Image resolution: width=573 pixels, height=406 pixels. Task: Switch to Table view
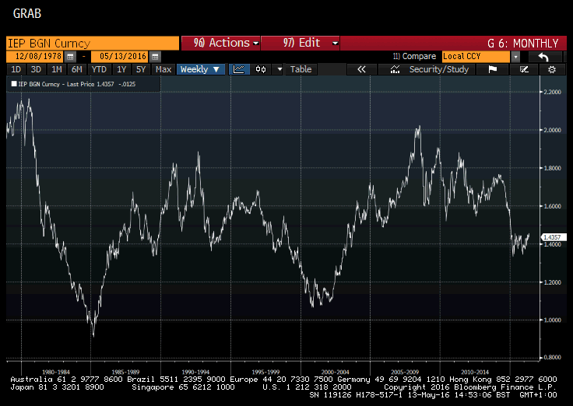(x=301, y=69)
